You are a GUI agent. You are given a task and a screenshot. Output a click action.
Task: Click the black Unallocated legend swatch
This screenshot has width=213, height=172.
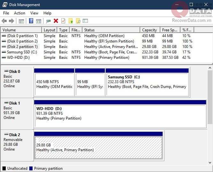click(4, 168)
